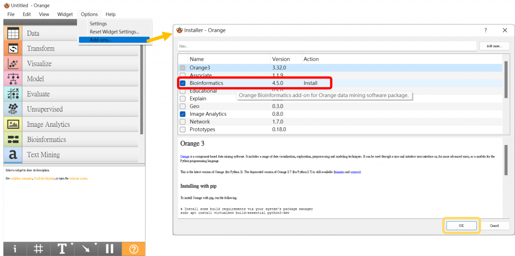Screen dimensions: 515x256
Task: Select the Orange3 row in list
Action: pyautogui.click(x=340, y=68)
